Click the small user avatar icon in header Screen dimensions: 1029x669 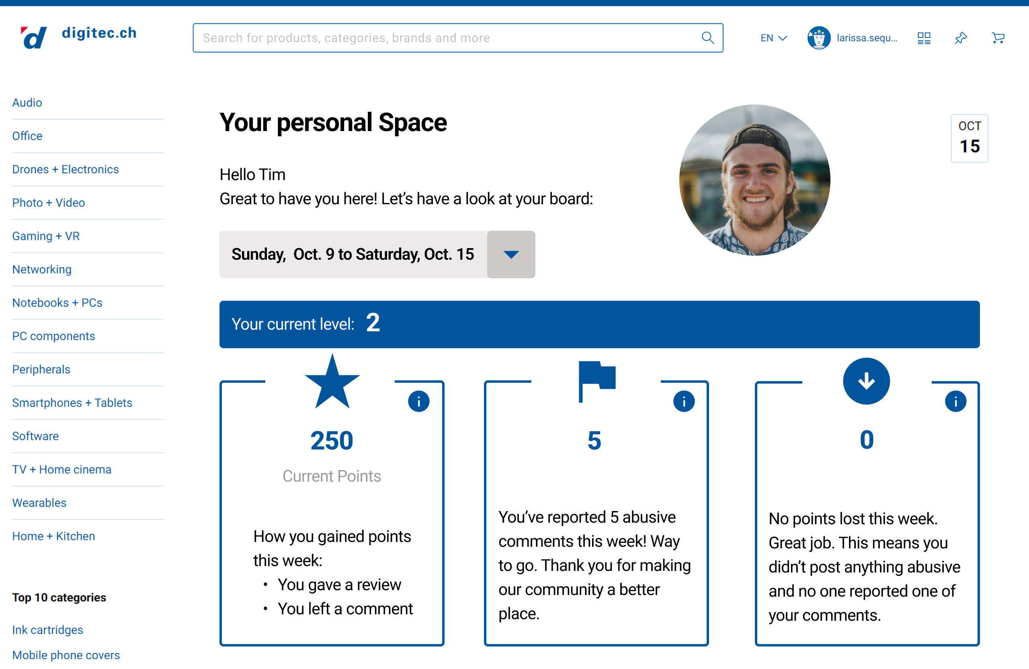818,38
